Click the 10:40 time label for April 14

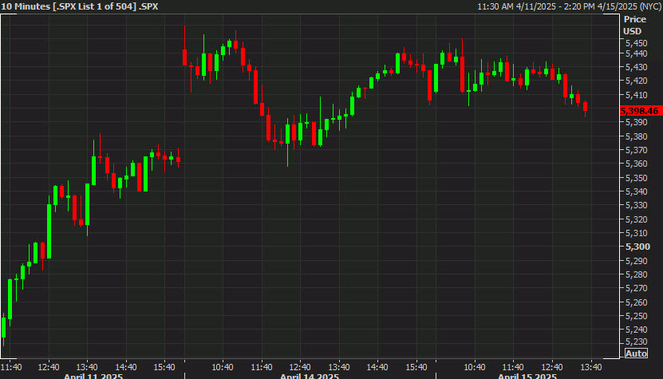[x=223, y=367]
